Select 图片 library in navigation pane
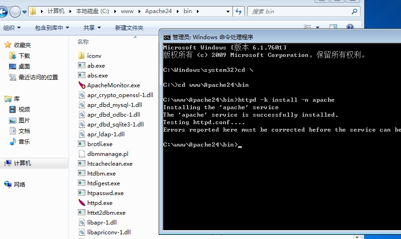 (24, 120)
